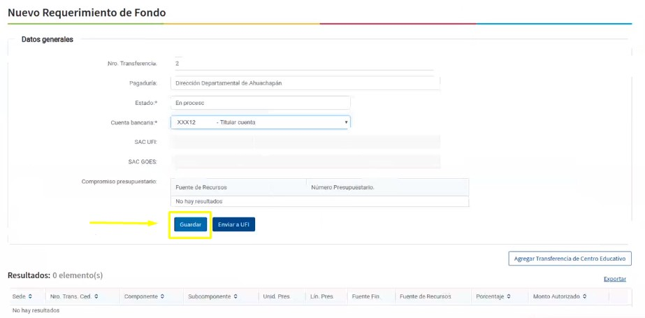Click sort icon beside Nro. Trans. Ced.
Viewport: 645px width, 318px height.
point(96,296)
